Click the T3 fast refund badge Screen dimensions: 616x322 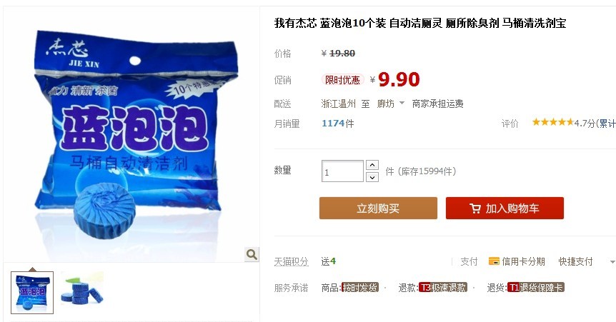click(x=443, y=288)
